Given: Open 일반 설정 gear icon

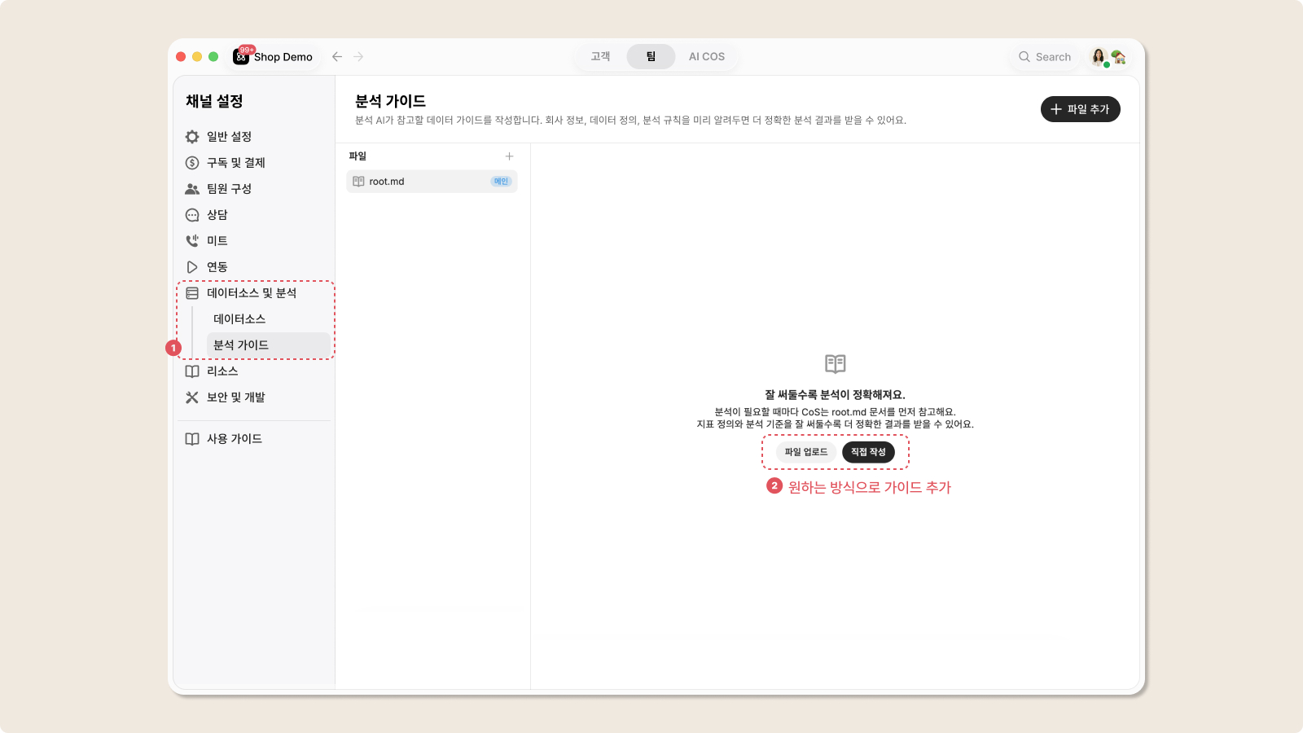Looking at the screenshot, I should (192, 137).
